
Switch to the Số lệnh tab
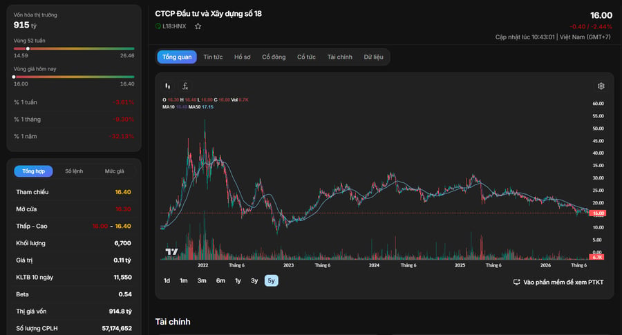point(74,171)
